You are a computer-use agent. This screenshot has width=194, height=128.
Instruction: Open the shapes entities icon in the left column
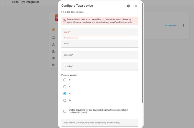coord(53,45)
